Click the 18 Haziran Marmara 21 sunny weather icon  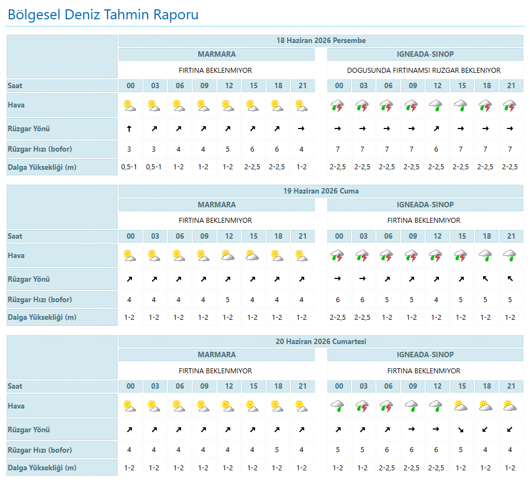tap(301, 106)
